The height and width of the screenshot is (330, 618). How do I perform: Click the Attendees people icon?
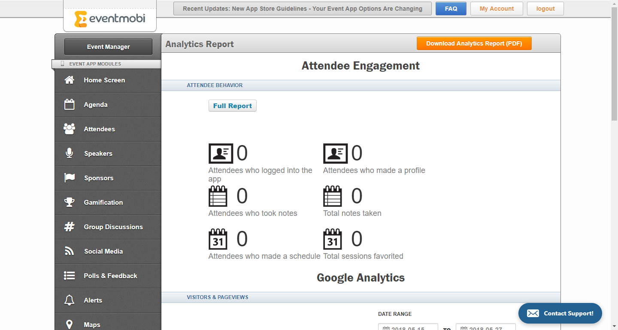pos(69,129)
